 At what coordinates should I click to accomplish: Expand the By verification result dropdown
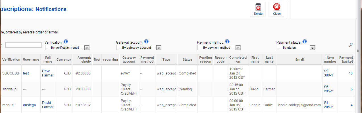pos(67,48)
